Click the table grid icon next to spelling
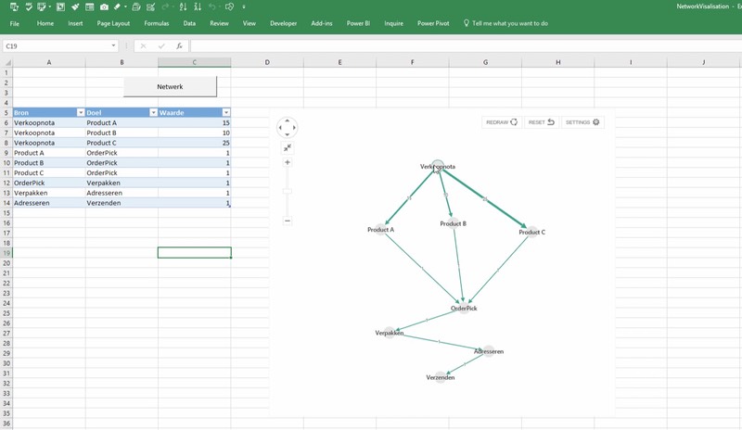 42,6
